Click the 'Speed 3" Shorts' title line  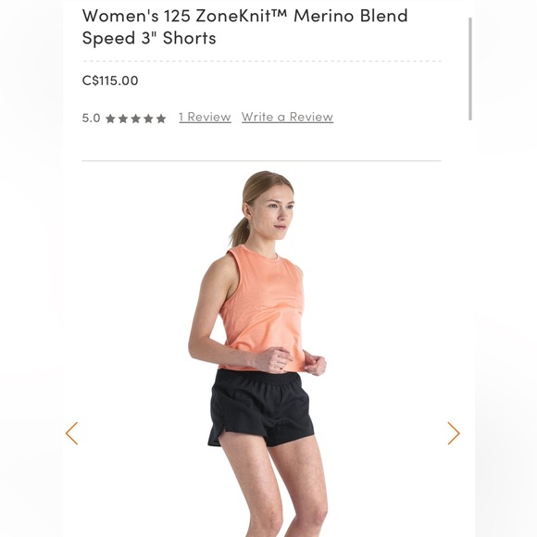149,38
